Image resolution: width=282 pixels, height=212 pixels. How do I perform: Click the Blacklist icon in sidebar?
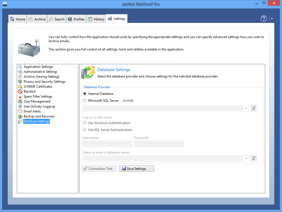pyautogui.click(x=20, y=92)
